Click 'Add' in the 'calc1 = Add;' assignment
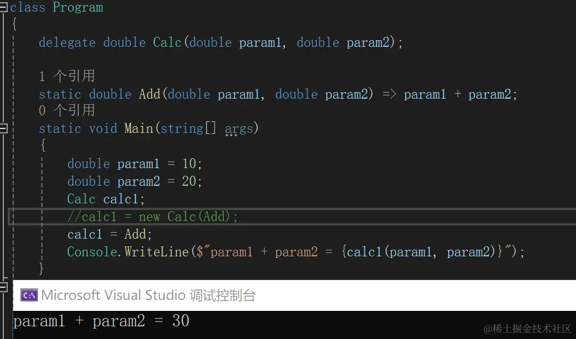 point(135,234)
